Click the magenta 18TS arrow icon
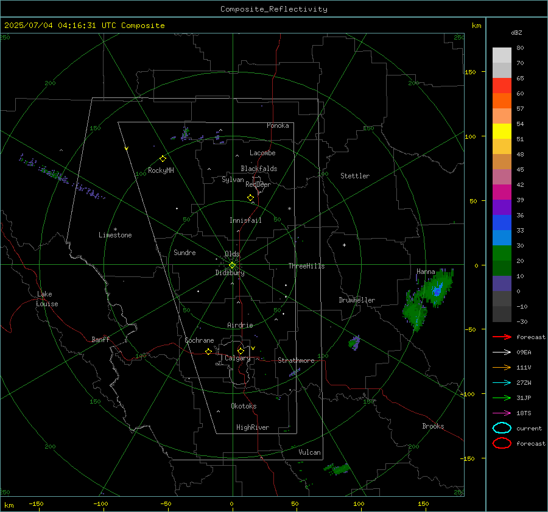The width and height of the screenshot is (548, 512). [502, 413]
